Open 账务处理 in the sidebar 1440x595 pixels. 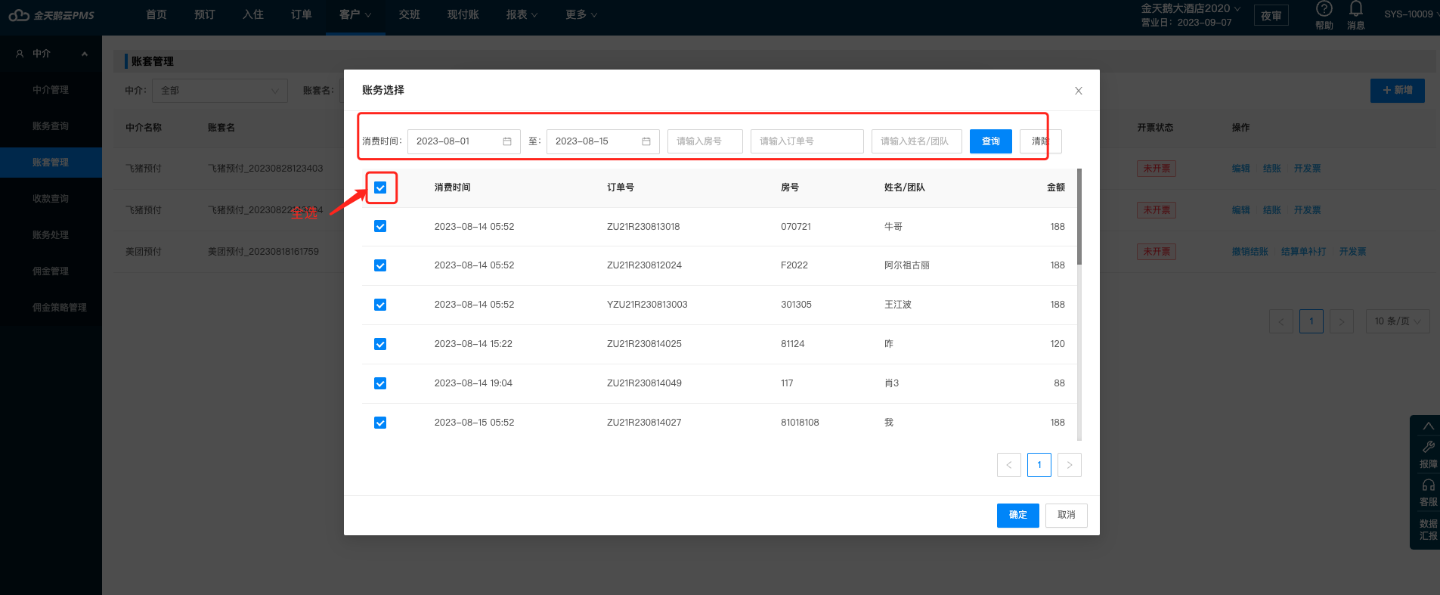pos(51,235)
